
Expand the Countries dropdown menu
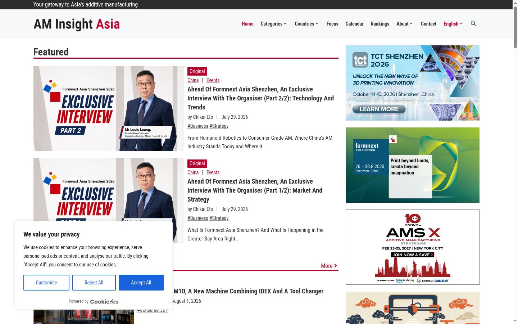[306, 24]
